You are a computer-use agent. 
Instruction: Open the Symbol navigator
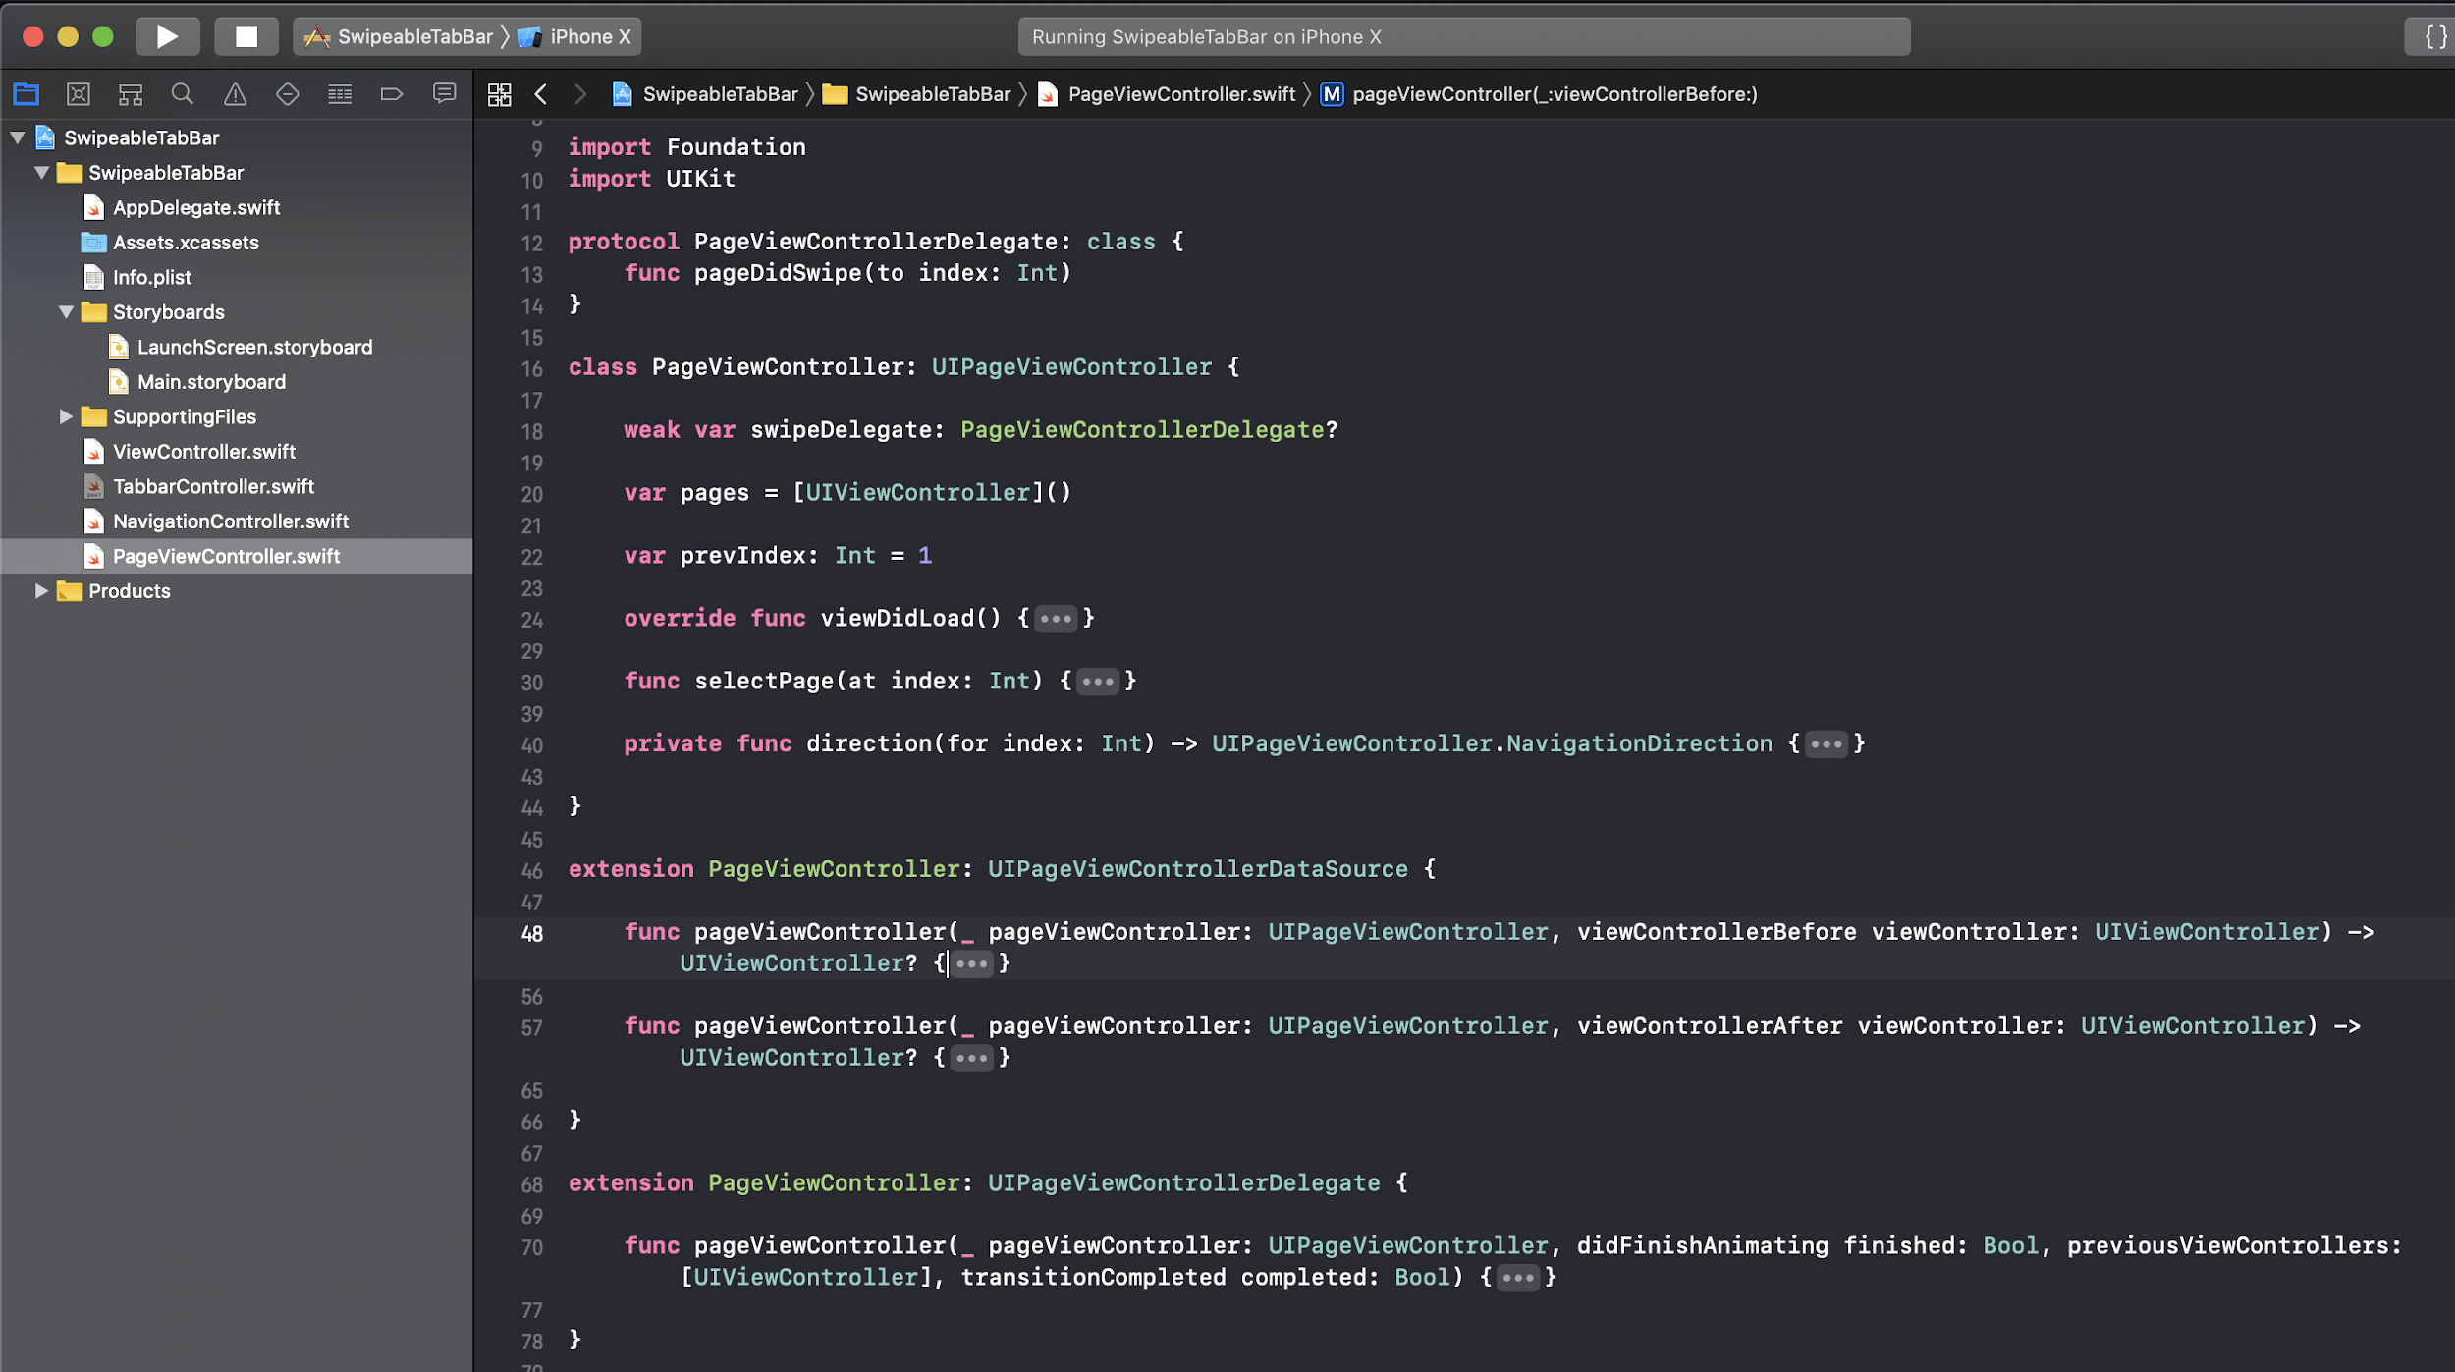tap(131, 93)
